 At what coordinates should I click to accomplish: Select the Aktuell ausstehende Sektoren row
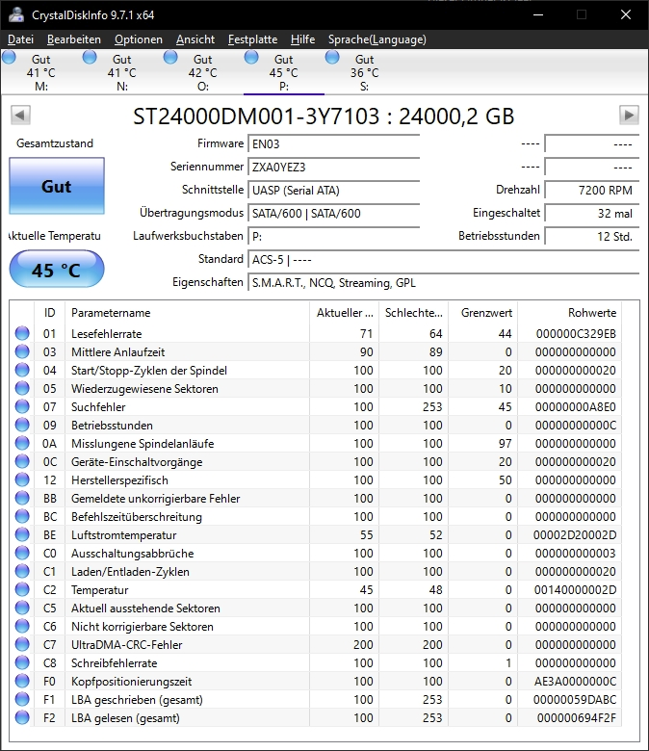click(316, 608)
